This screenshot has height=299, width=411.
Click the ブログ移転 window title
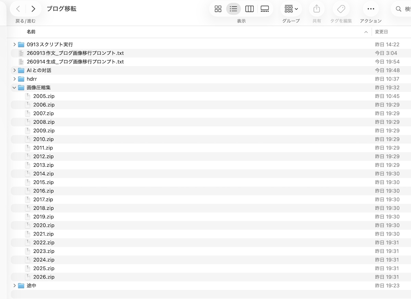[x=61, y=9]
